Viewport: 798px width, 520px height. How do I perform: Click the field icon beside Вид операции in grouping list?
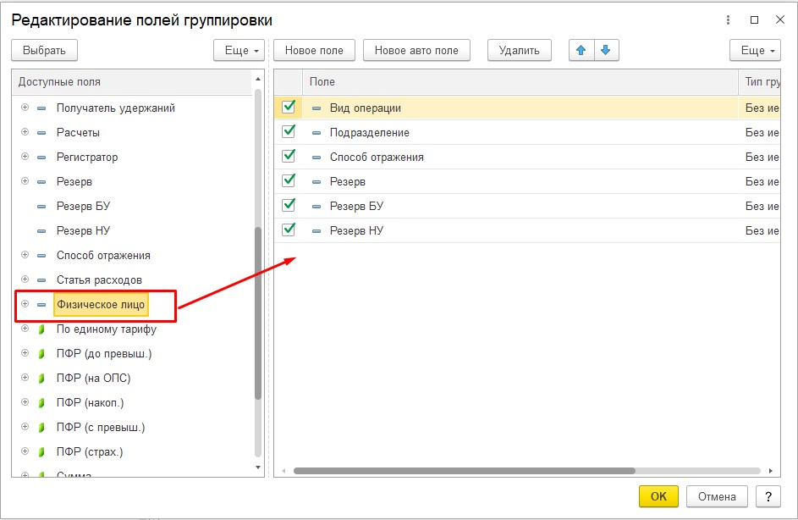point(316,108)
